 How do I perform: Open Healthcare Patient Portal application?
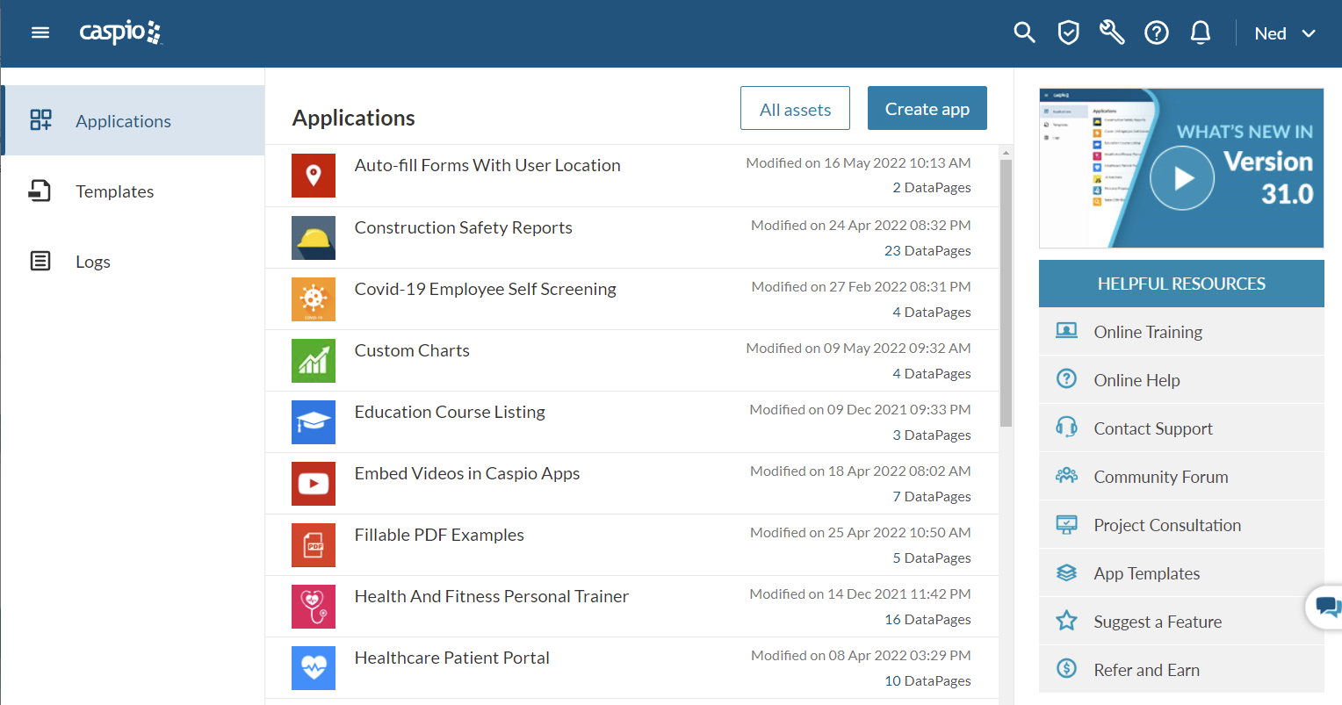[x=451, y=658]
